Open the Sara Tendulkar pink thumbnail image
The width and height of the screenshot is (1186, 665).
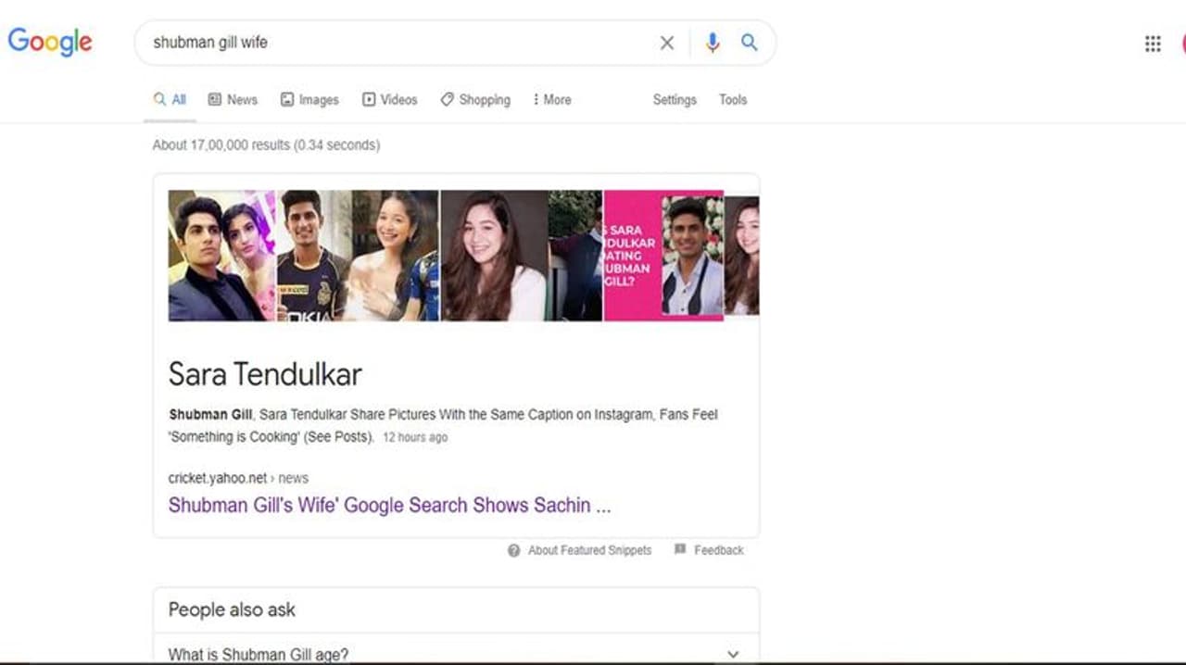662,256
